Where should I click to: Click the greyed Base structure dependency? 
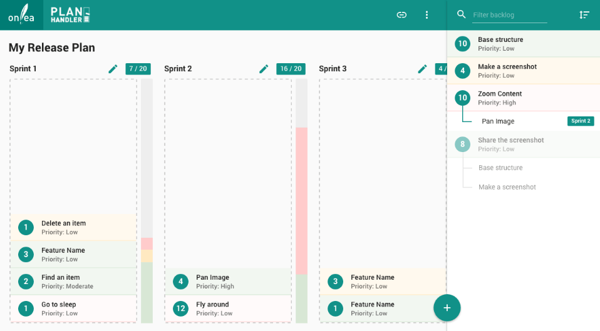click(500, 168)
